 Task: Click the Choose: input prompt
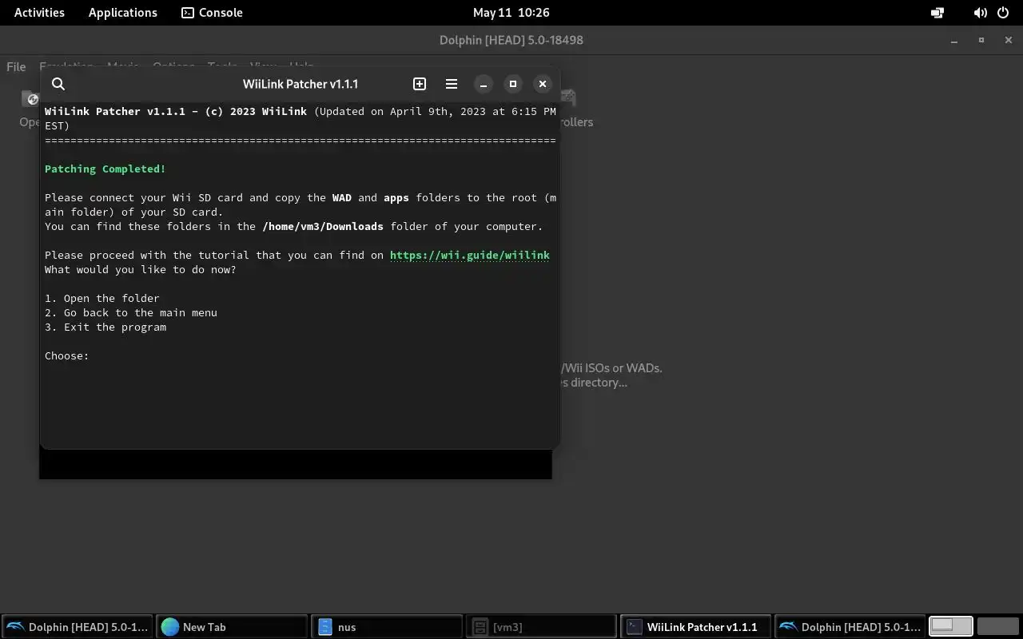click(x=67, y=355)
